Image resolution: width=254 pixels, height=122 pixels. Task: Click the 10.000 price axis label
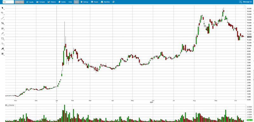point(249,45)
